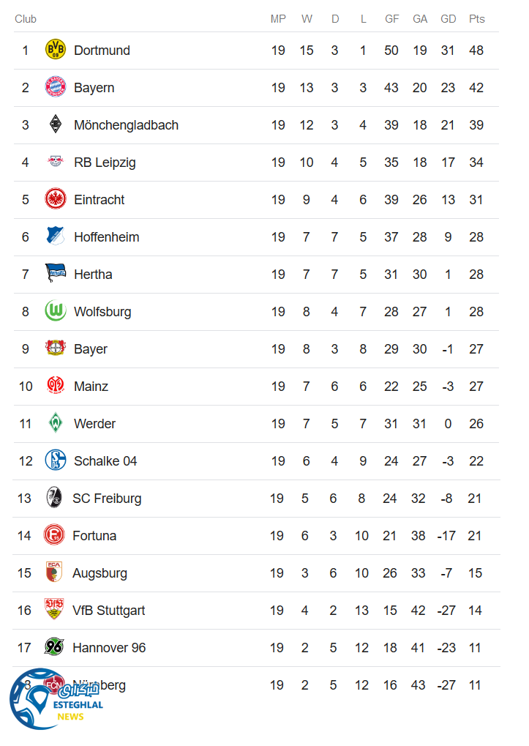This screenshot has height=746, width=529.
Task: Click the Mönchengladbach crest icon
Action: (x=56, y=124)
